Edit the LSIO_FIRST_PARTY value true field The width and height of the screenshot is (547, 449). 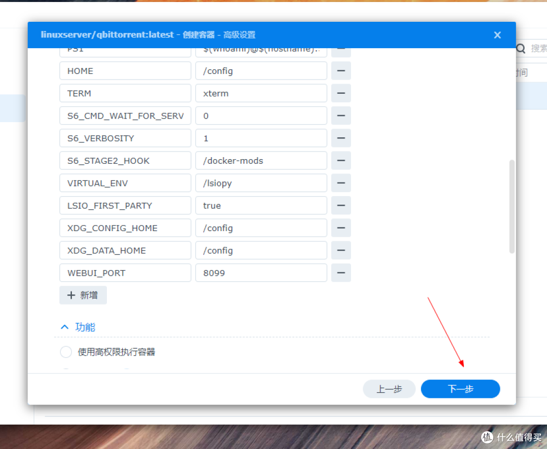261,206
